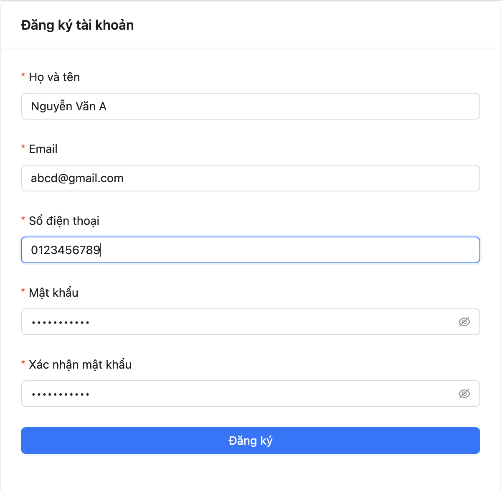Focus the Họ và tên input field

pyautogui.click(x=251, y=106)
